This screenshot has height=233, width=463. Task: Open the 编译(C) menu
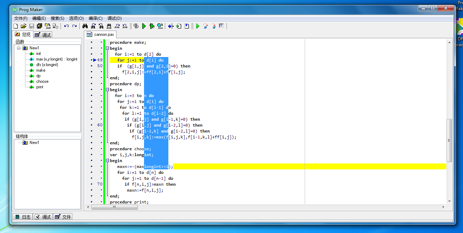coord(95,18)
